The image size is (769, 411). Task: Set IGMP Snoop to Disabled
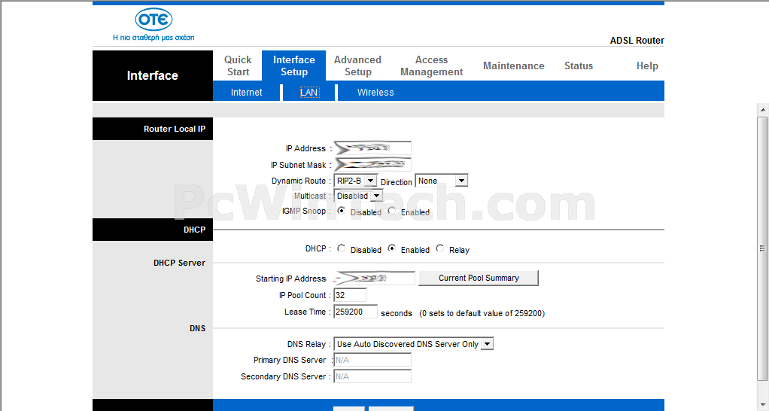pos(342,211)
